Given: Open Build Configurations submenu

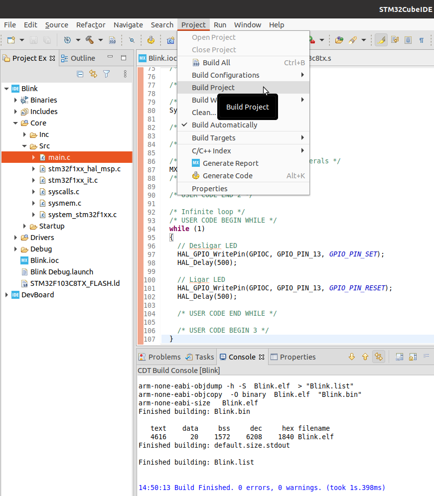Looking at the screenshot, I should [244, 75].
